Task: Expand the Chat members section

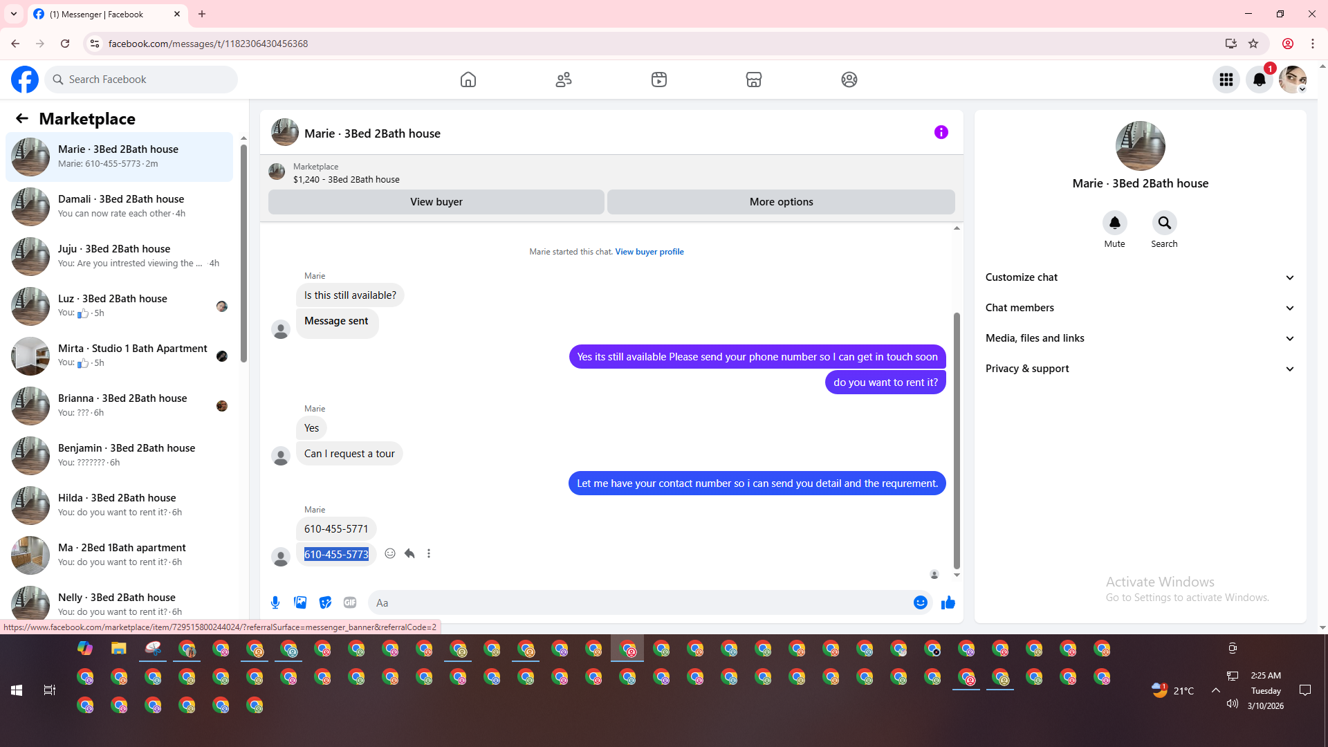Action: pos(1140,308)
